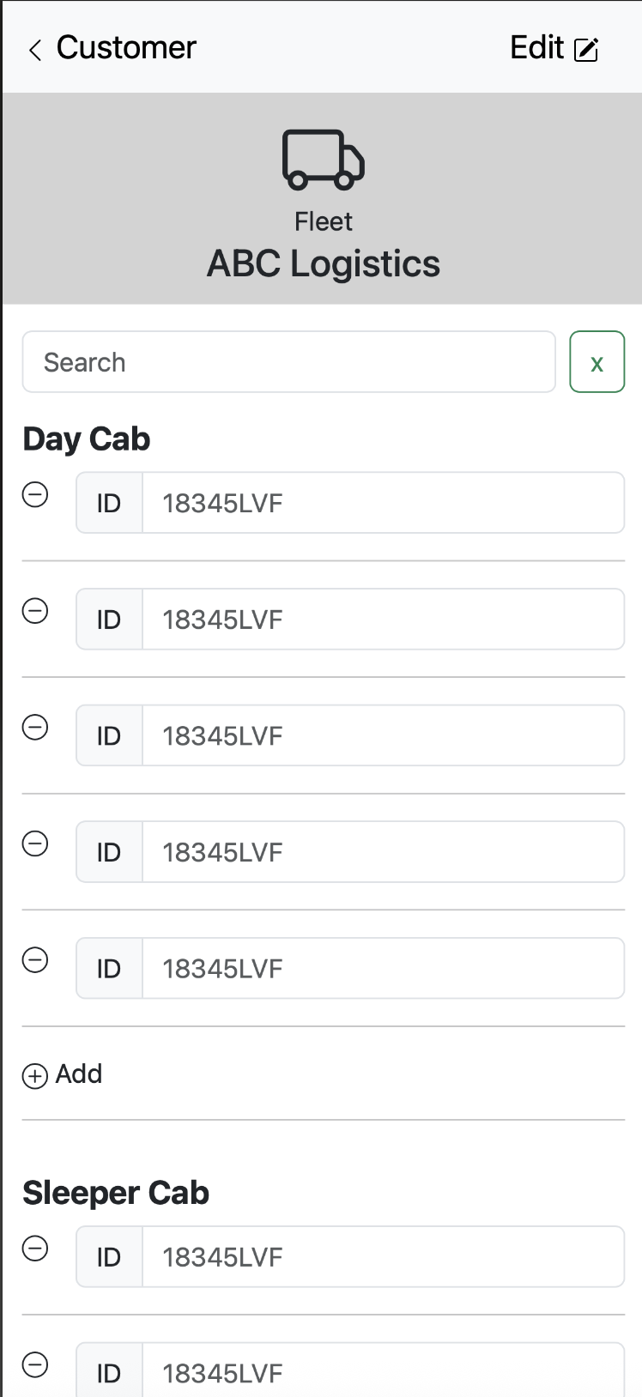
Task: Remove the second Day Cab vehicle
Action: 35,612
